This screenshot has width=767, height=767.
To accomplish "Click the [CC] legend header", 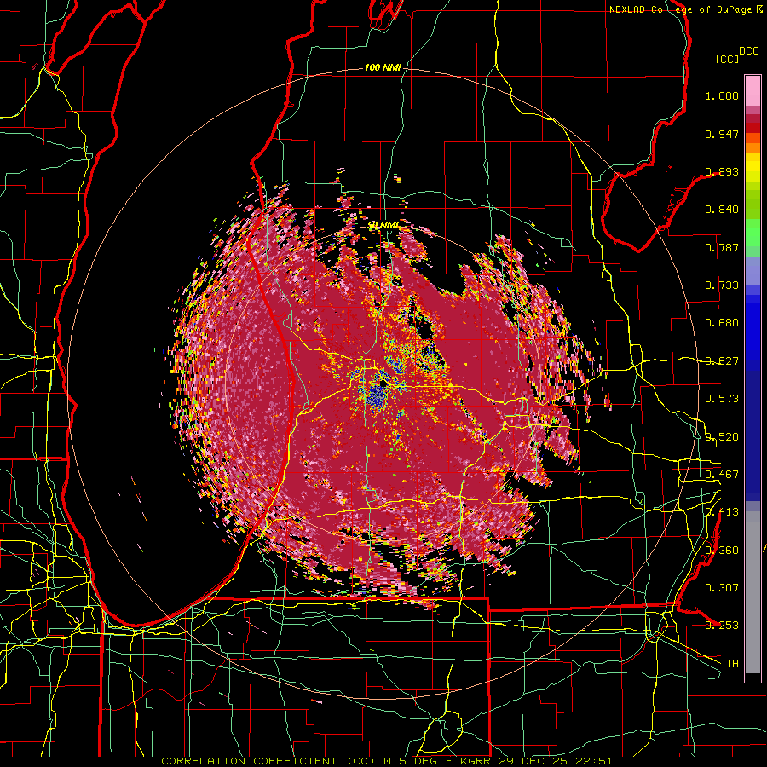I will click(x=727, y=59).
